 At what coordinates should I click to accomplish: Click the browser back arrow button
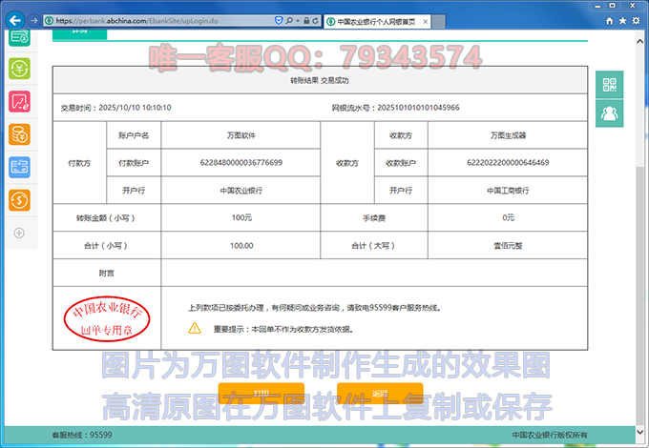pos(14,19)
